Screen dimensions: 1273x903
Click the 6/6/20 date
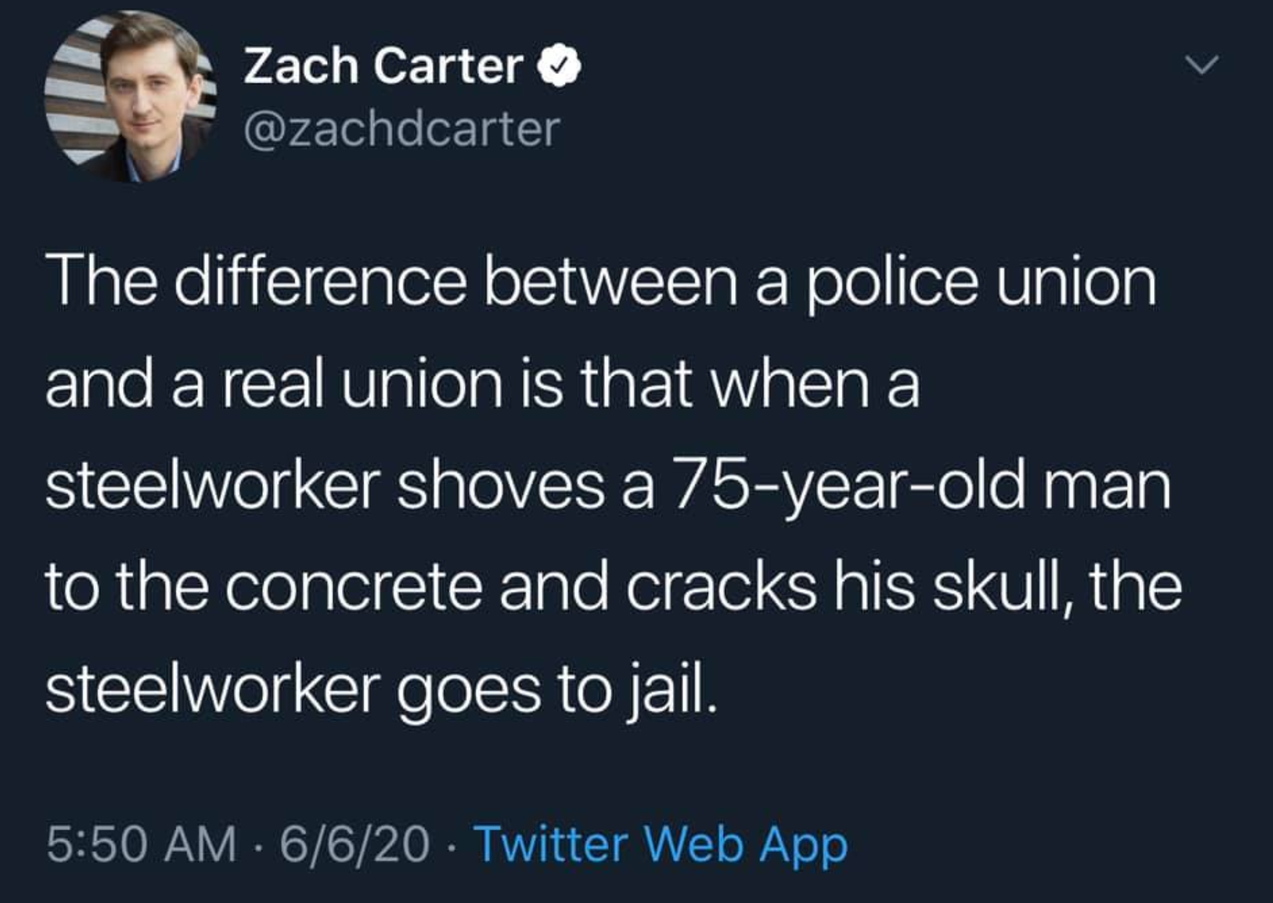point(354,845)
